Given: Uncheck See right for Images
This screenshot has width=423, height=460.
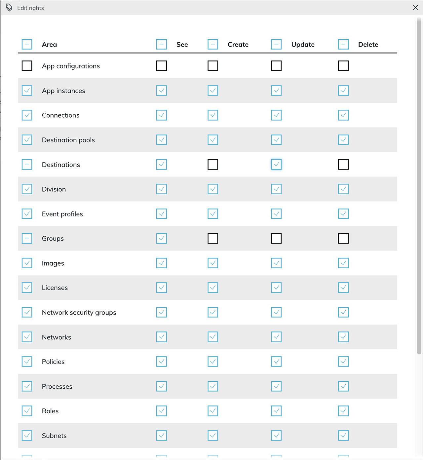Looking at the screenshot, I should [x=161, y=263].
